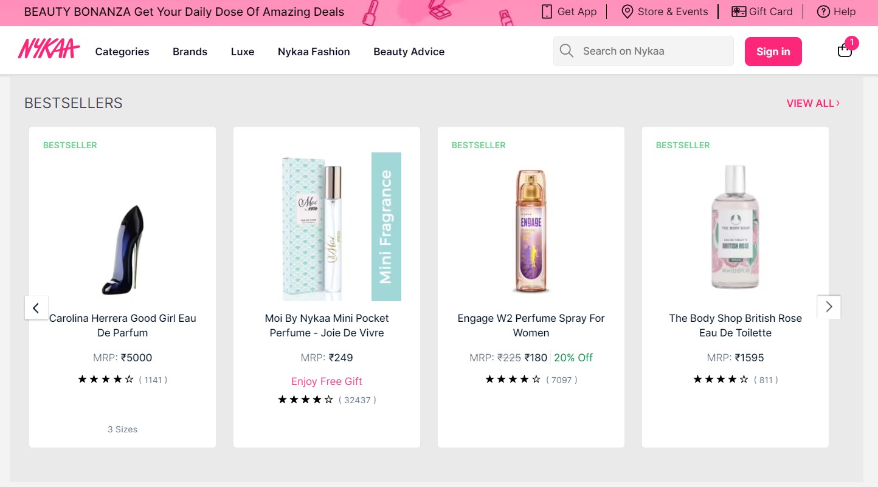Open the Luxe menu
This screenshot has width=878, height=487.
(x=243, y=52)
